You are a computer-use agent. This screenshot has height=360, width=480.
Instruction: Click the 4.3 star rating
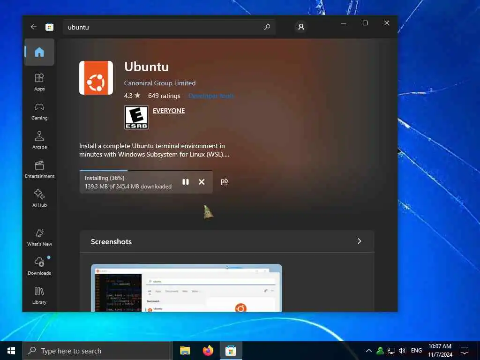pos(132,96)
